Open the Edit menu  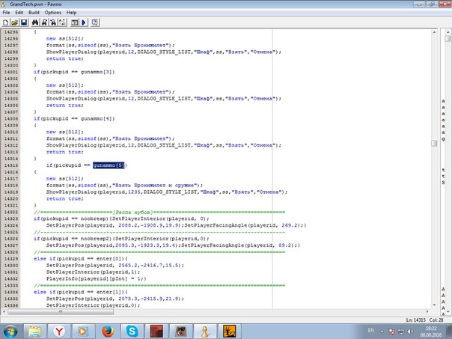pos(19,13)
